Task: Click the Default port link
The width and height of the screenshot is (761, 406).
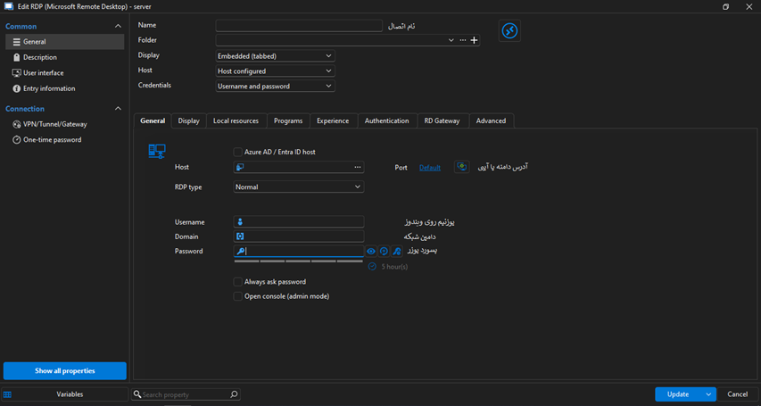Action: point(430,168)
